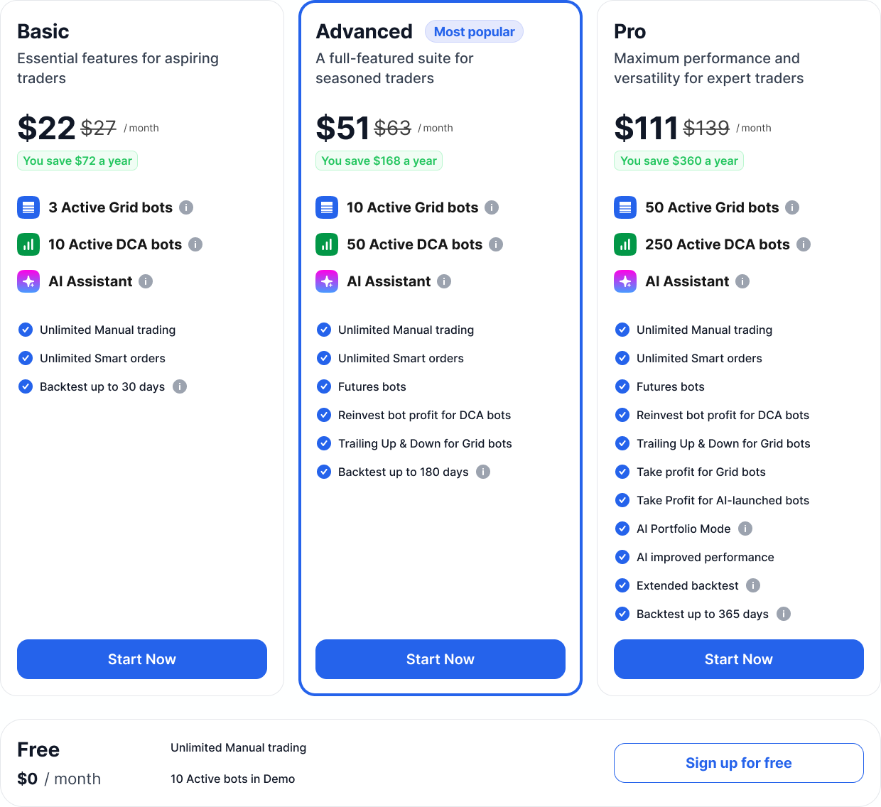
Task: Click the You save $168 a year label
Action: 379,161
